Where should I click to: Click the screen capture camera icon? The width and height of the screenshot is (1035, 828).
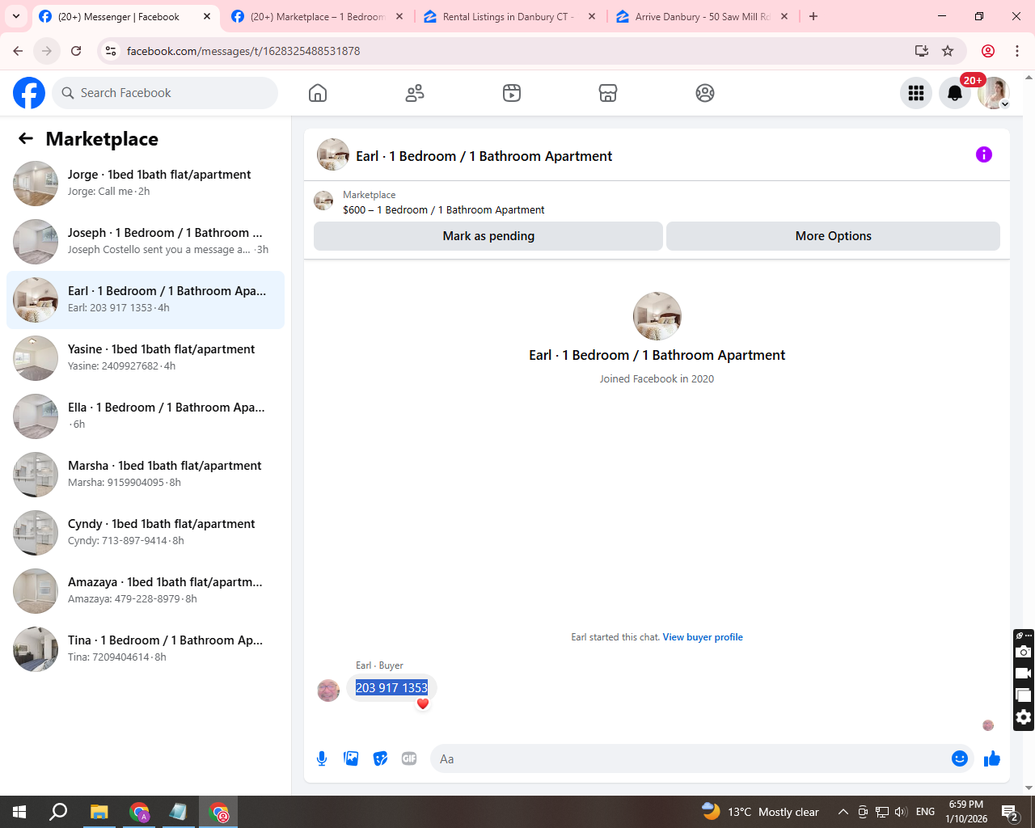coord(1024,652)
